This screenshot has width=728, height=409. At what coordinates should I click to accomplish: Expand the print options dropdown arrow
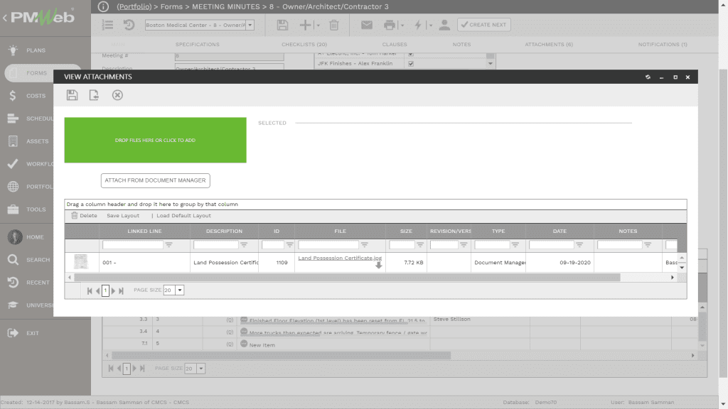click(402, 26)
